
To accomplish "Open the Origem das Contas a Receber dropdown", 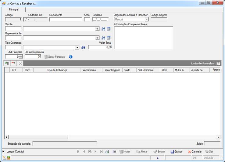I will click(x=147, y=20).
